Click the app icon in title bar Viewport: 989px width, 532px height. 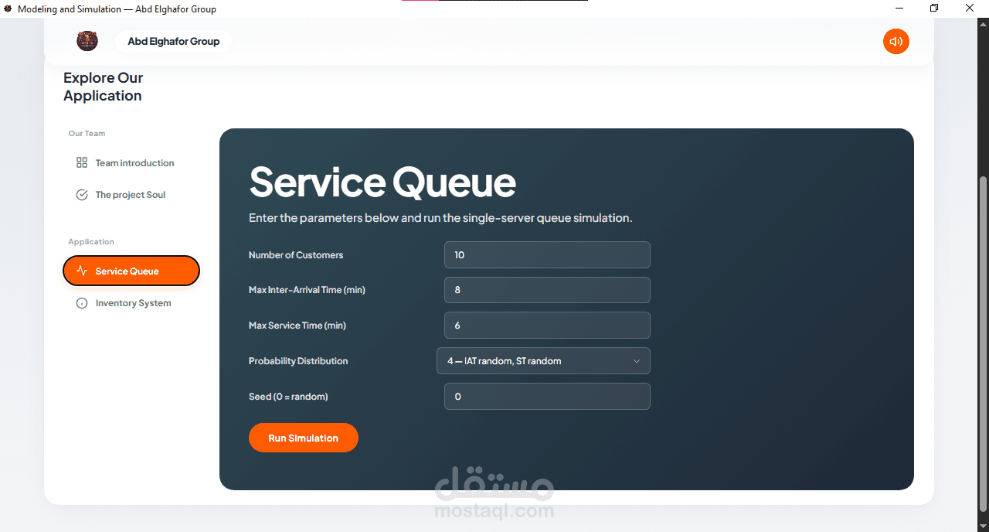[x=8, y=9]
